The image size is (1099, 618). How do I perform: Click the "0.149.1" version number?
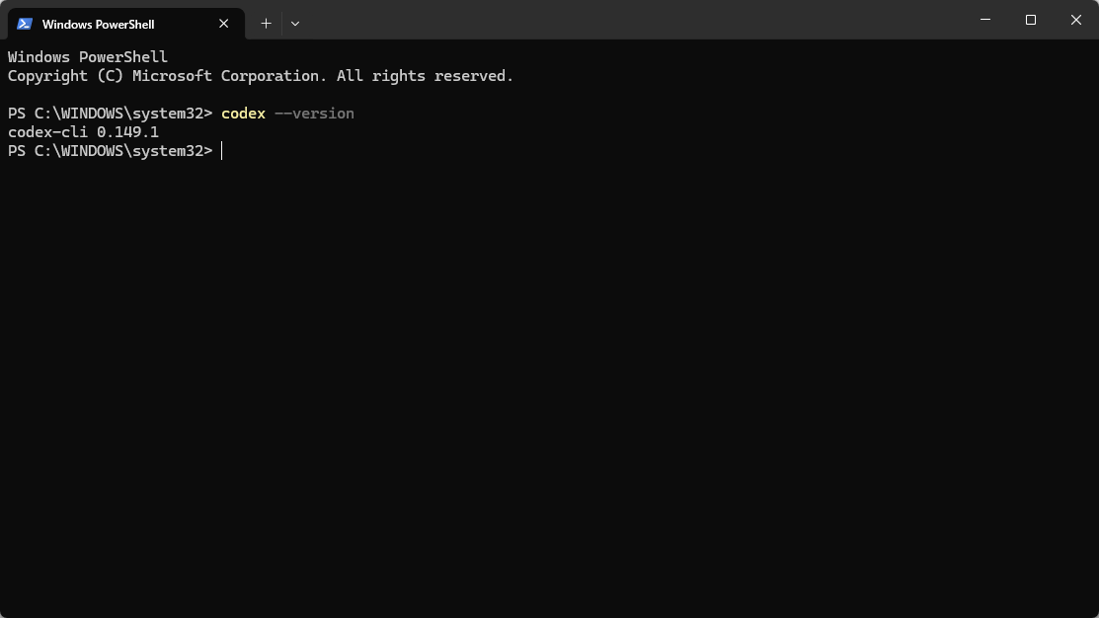click(x=127, y=132)
